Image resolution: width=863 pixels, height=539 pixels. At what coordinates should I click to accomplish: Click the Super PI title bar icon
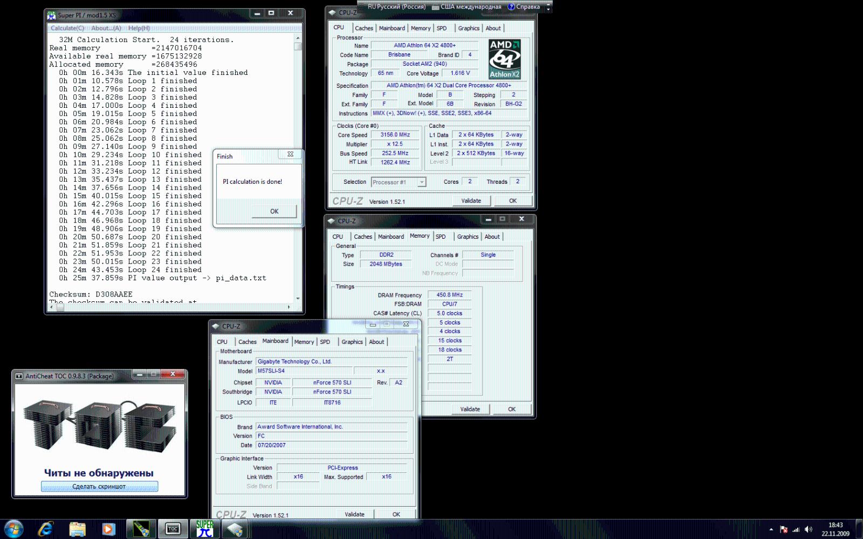51,15
